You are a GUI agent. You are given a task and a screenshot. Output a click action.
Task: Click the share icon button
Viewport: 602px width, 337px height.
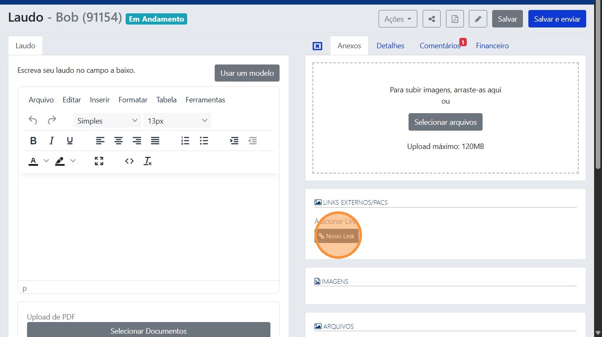coord(431,19)
